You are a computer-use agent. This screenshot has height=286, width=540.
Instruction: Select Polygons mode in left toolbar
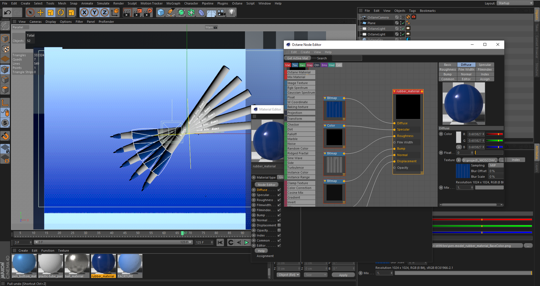pyautogui.click(x=5, y=90)
